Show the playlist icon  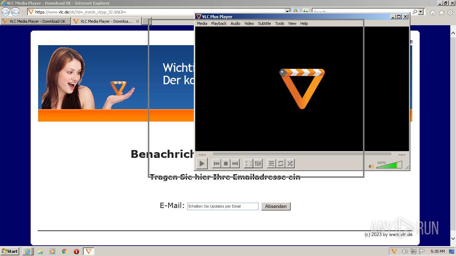click(271, 164)
